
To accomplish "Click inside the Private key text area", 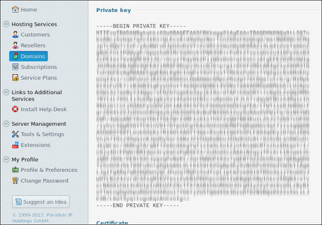I will 203,116.
